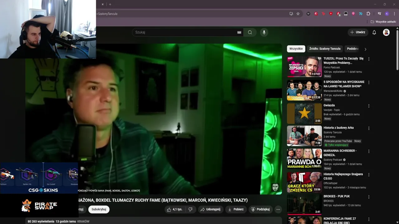Share the video via Udostępnij
This screenshot has height=224, width=399.
point(210,209)
